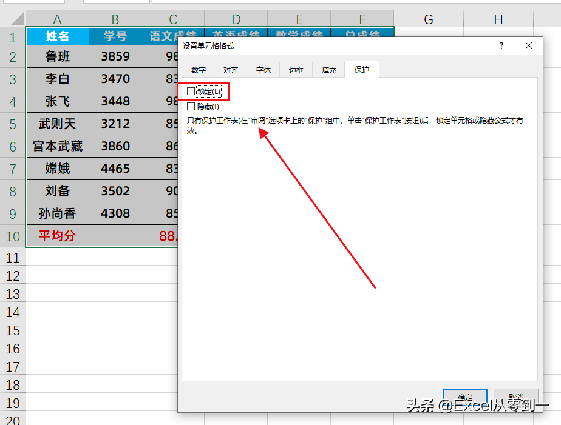
Task: Open the 字体 tab
Action: tap(263, 70)
